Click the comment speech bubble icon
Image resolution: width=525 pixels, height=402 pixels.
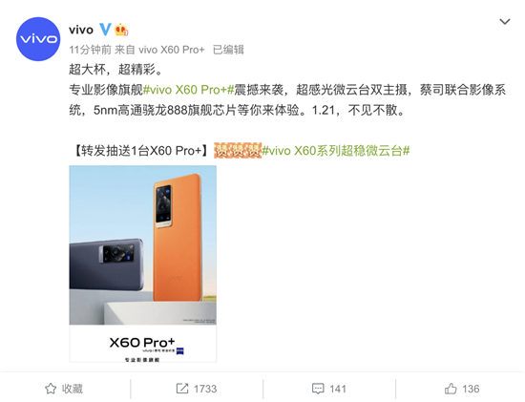pyautogui.click(x=318, y=389)
